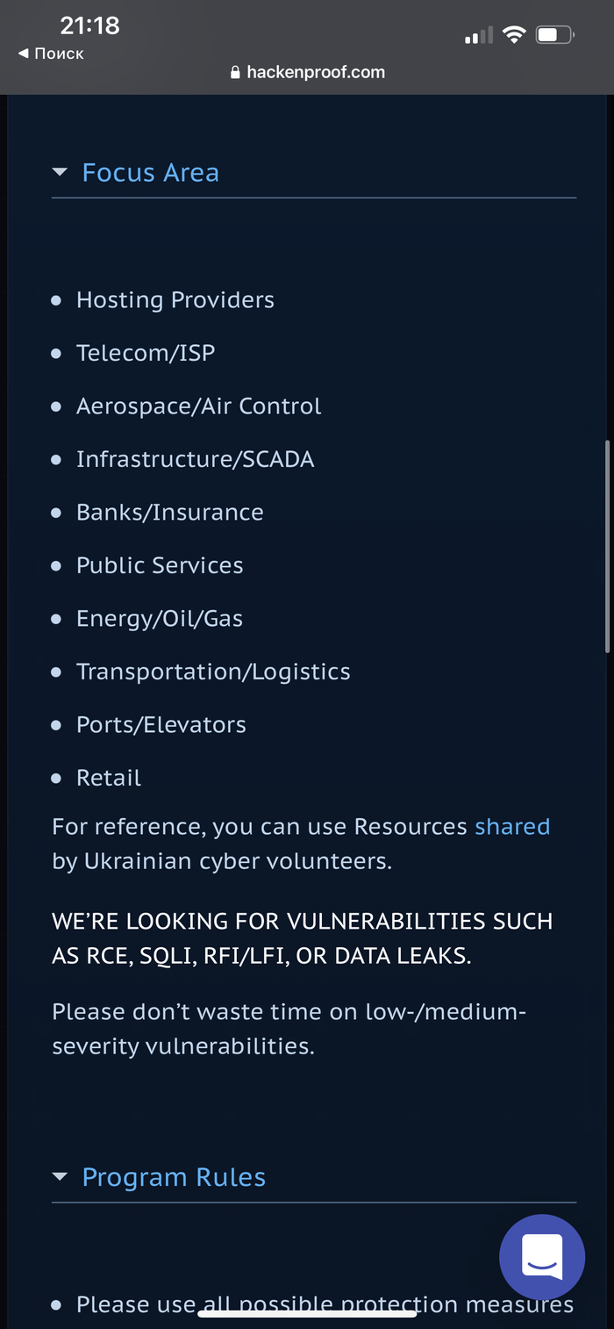The height and width of the screenshot is (1329, 614).
Task: Tap the lock icon beside hackenproof.com
Action: tap(235, 73)
